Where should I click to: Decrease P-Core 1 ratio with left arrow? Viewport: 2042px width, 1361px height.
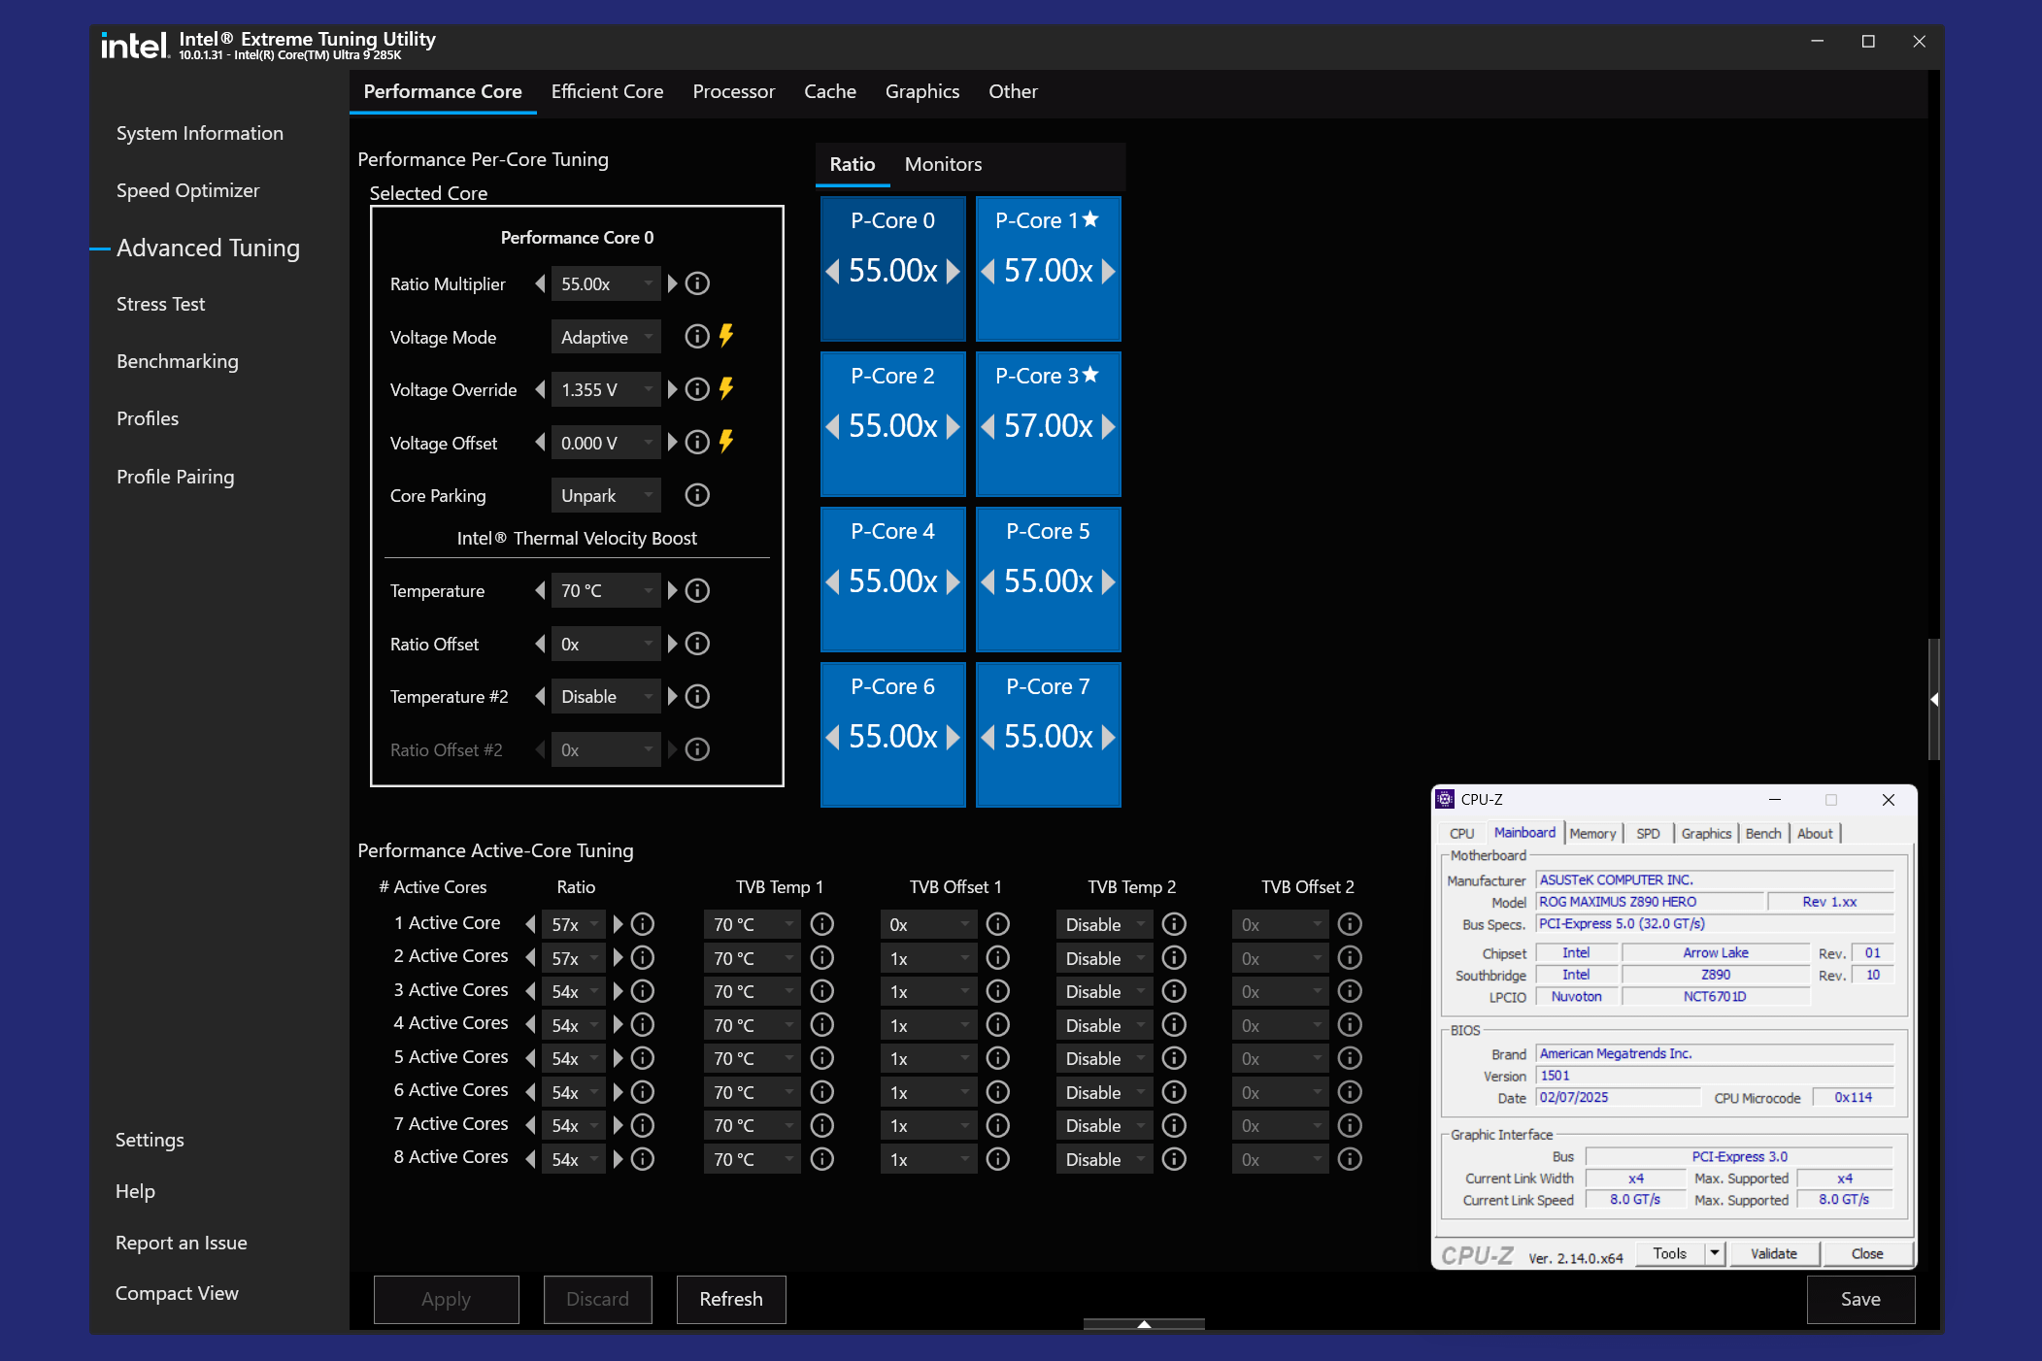(x=988, y=271)
